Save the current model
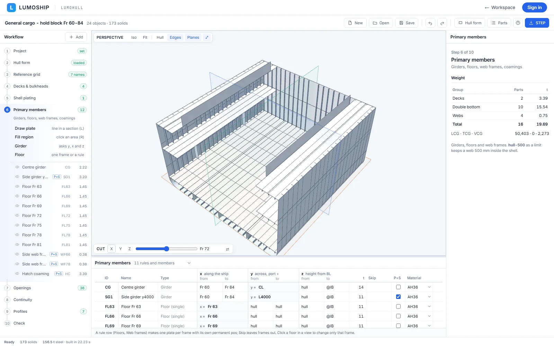This screenshot has width=554, height=346. pos(407,23)
